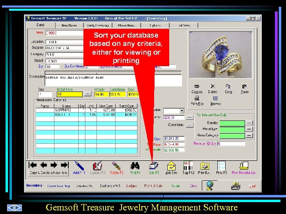Open the Customers/AR module
Image resolution: width=286 pixels, height=214 pixels.
click(110, 186)
